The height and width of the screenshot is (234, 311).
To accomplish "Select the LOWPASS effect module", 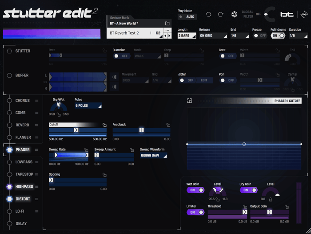I will pos(24,162).
